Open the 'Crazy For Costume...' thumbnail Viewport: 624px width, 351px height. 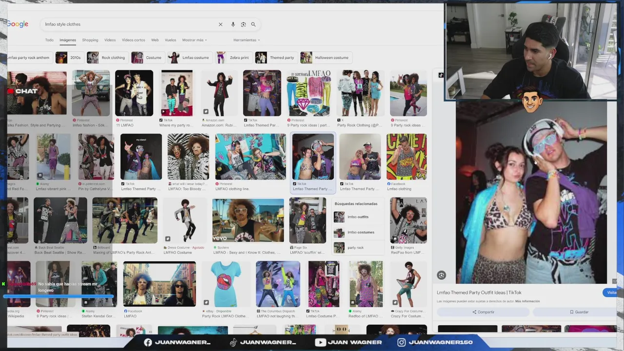pyautogui.click(x=409, y=284)
